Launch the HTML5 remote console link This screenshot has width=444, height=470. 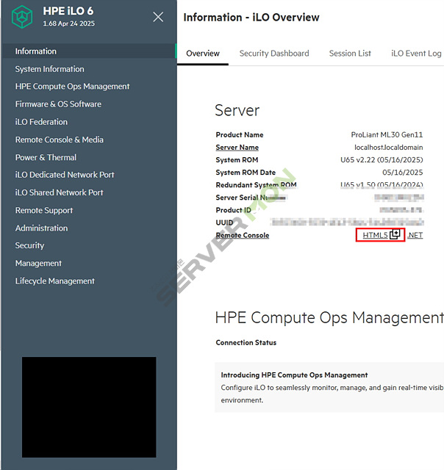[x=376, y=235]
